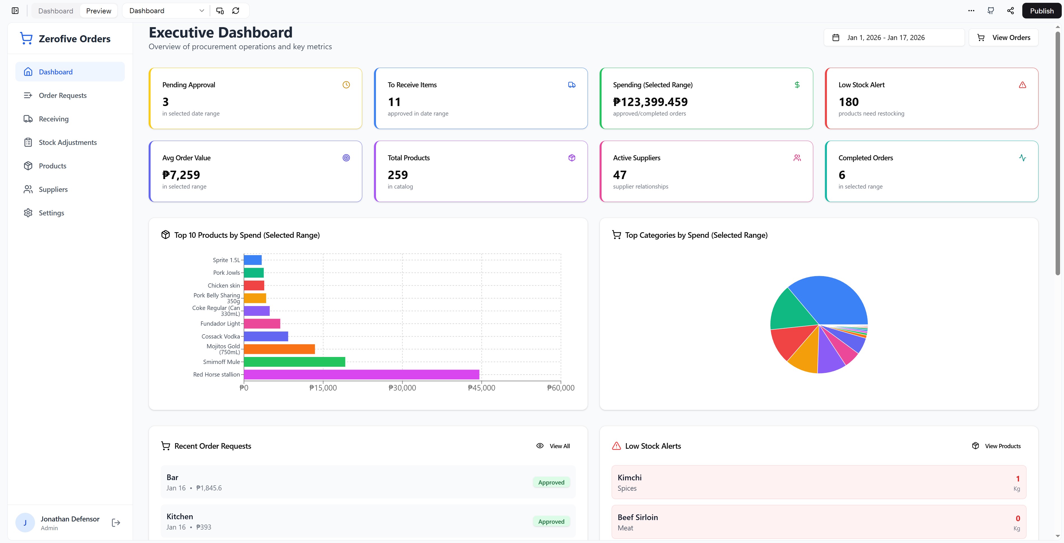Click the 180 low stock count
Viewport: 1064px width, 543px height.
tap(848, 102)
